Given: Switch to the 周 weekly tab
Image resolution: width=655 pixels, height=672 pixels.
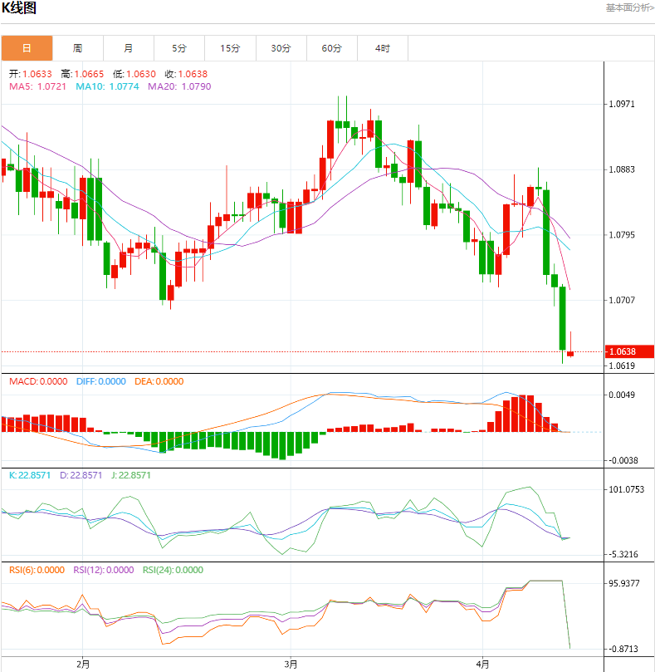Looking at the screenshot, I should point(77,48).
